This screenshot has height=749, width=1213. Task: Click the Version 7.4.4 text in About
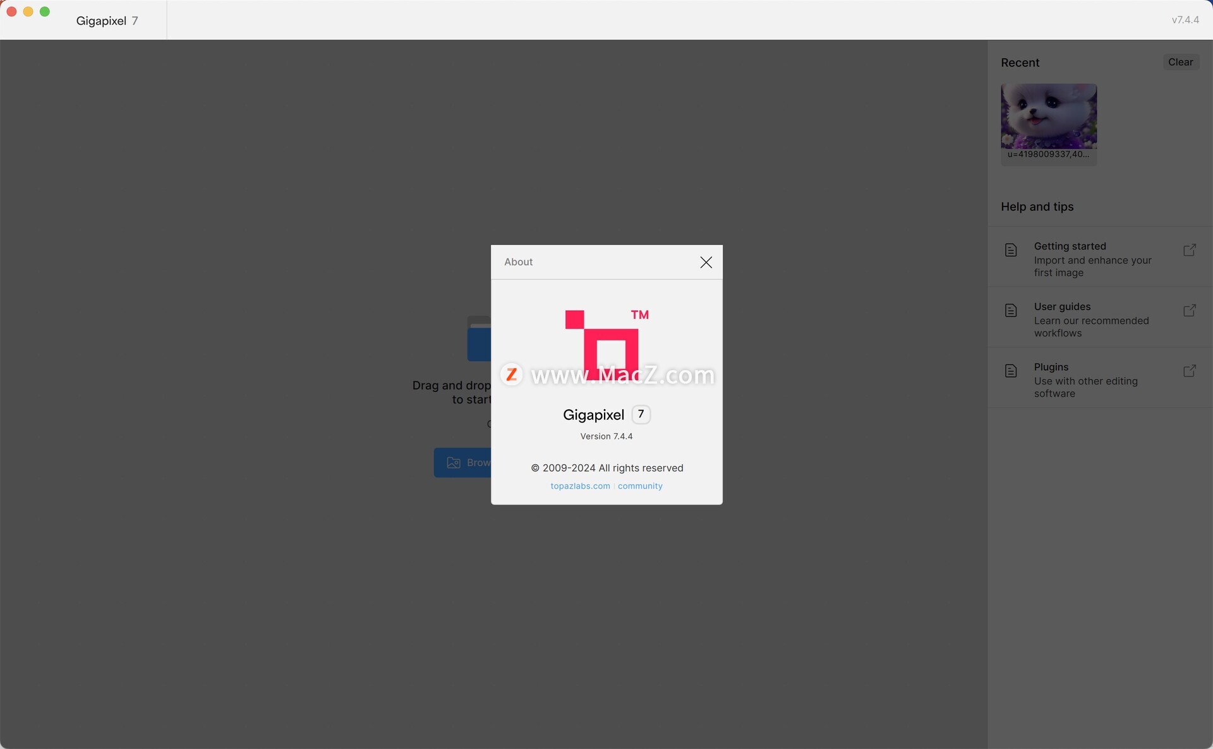(606, 436)
